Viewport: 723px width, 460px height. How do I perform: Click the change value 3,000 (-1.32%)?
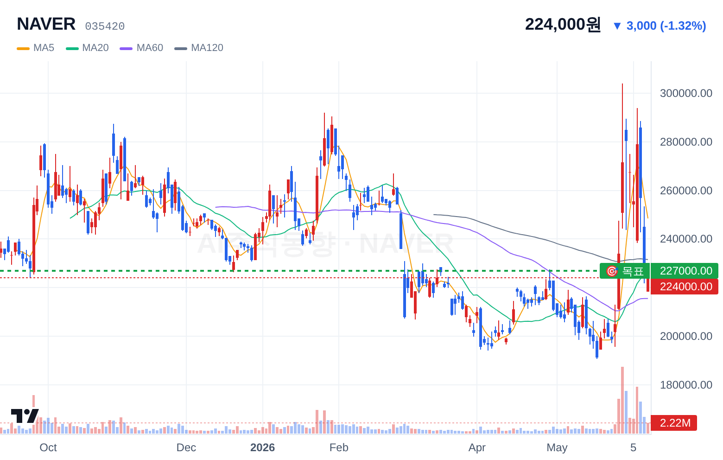pos(666,26)
